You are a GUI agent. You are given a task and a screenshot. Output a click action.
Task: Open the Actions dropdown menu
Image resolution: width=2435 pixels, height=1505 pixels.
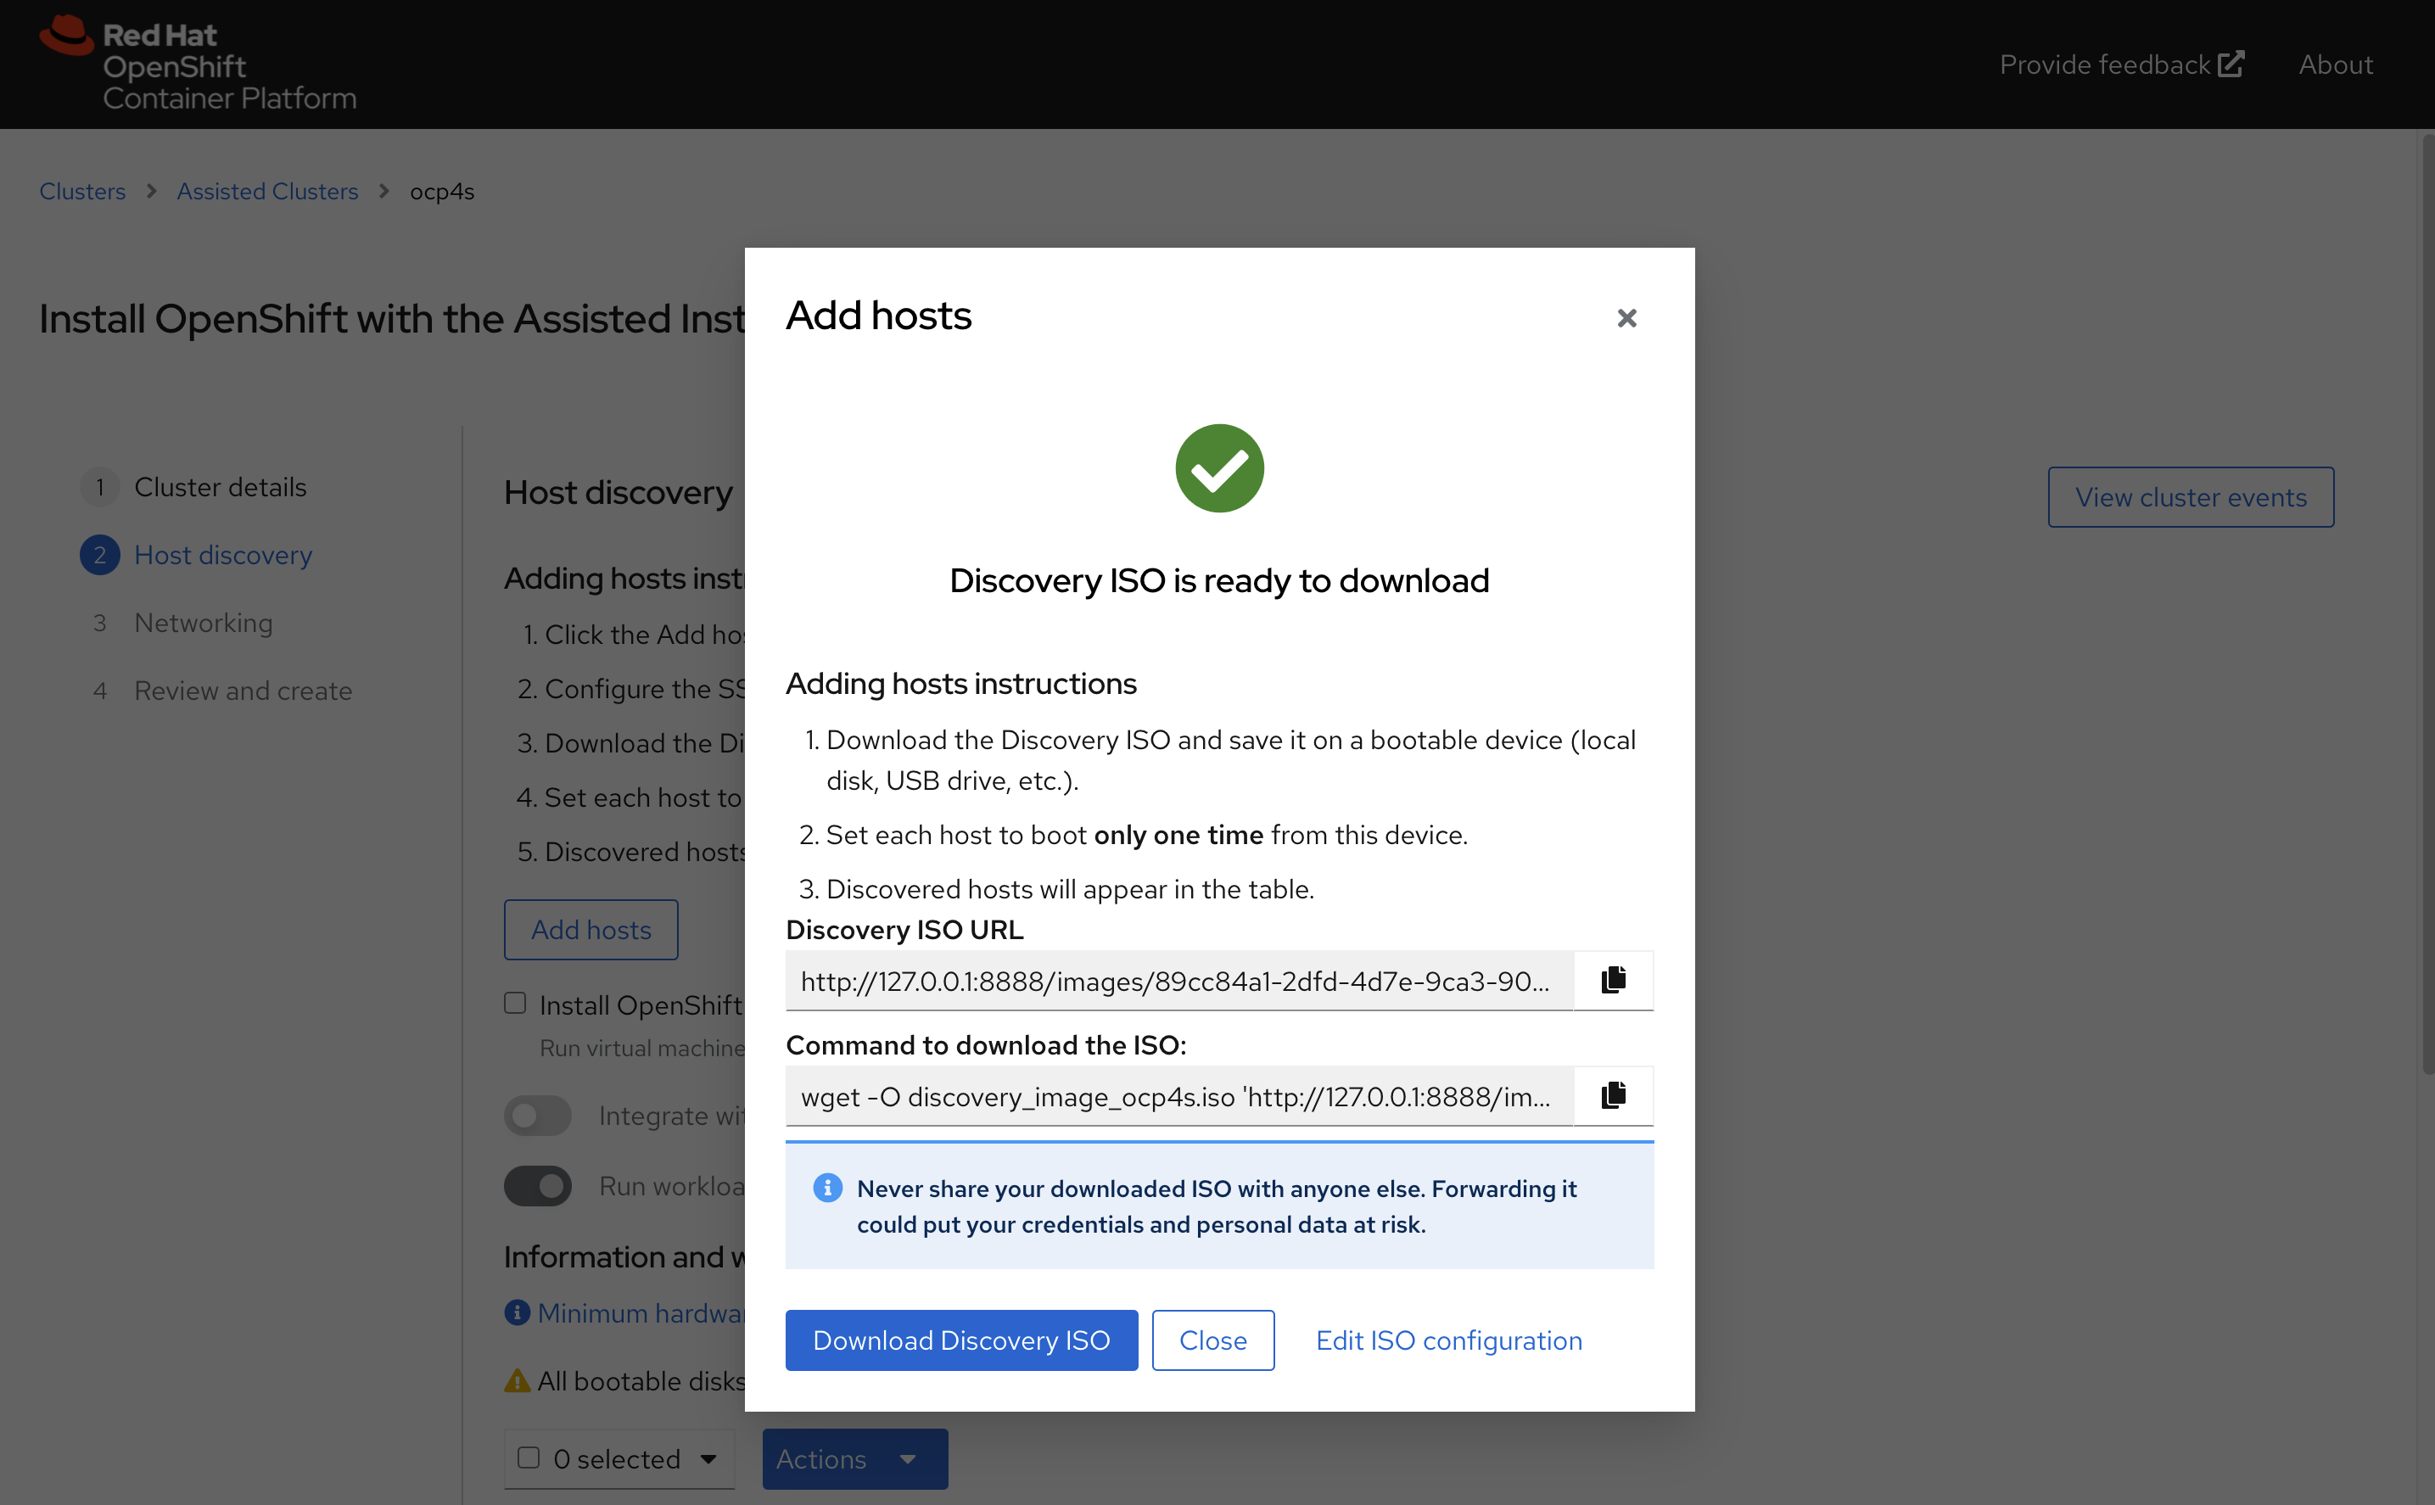pos(854,1459)
